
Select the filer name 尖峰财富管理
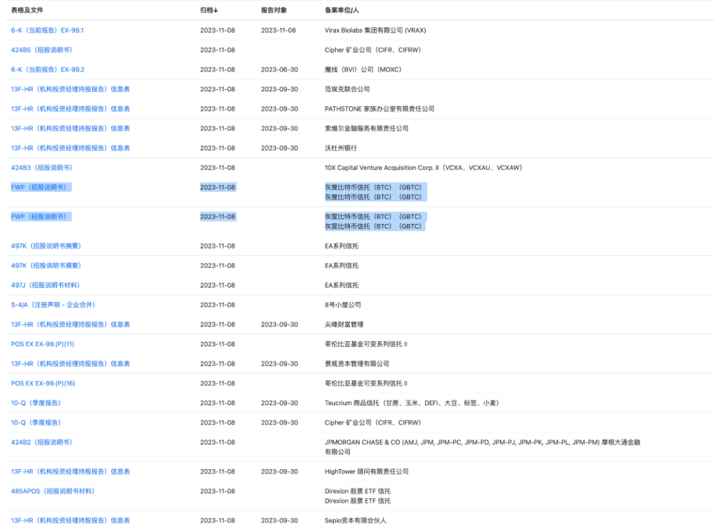344,324
